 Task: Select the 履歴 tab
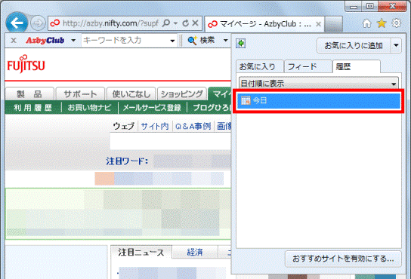point(357,67)
